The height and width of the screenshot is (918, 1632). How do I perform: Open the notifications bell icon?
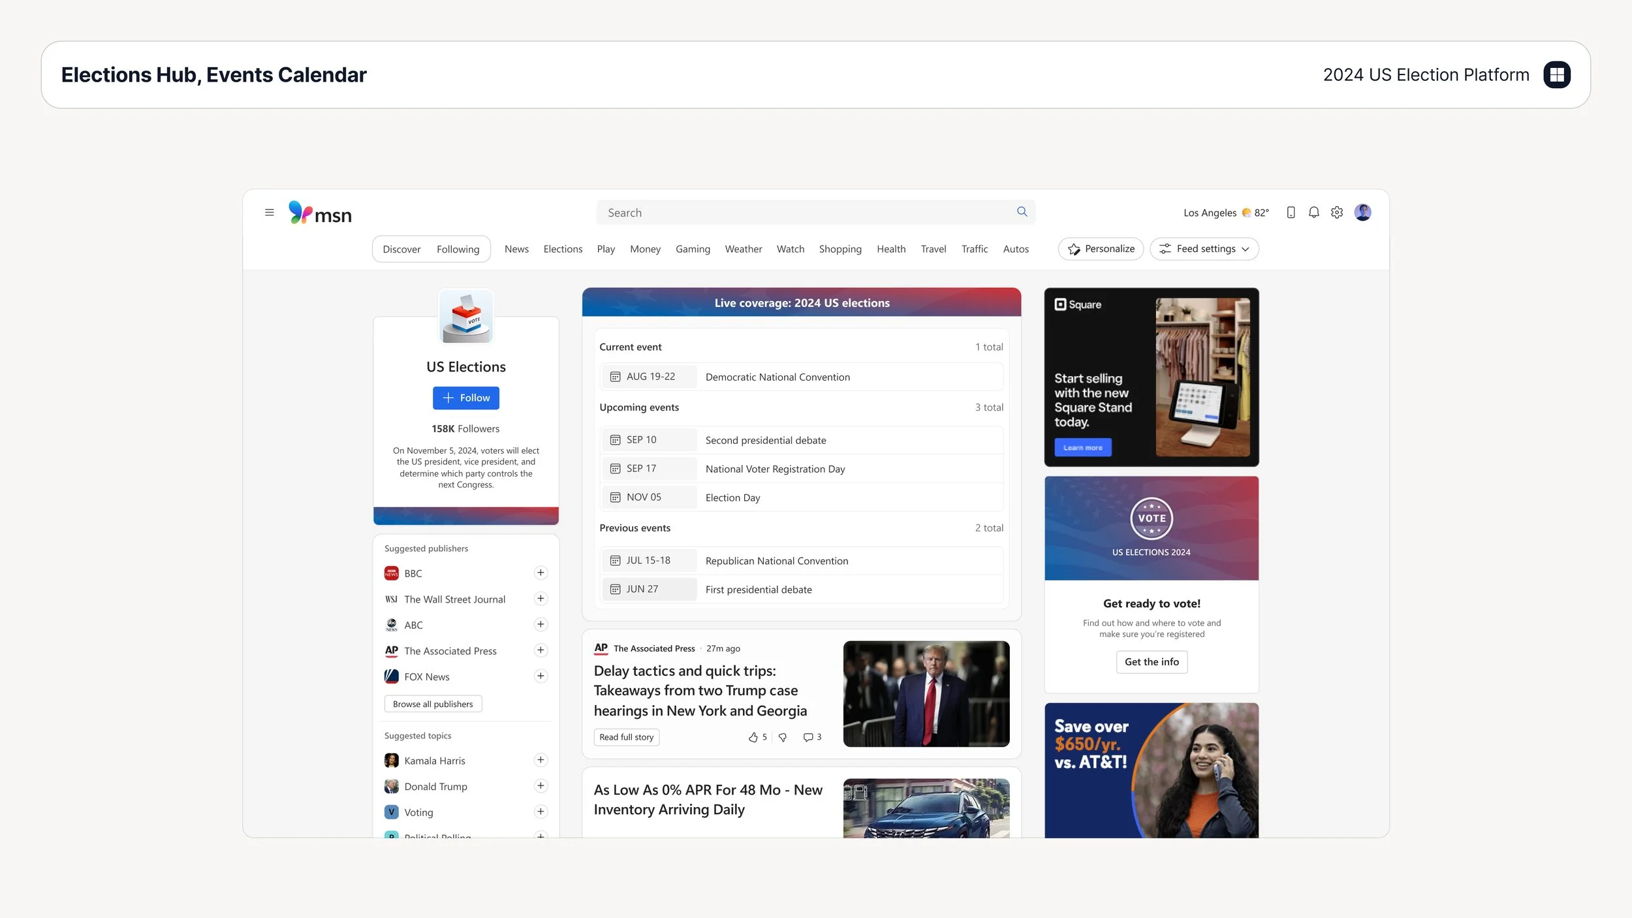click(1313, 212)
